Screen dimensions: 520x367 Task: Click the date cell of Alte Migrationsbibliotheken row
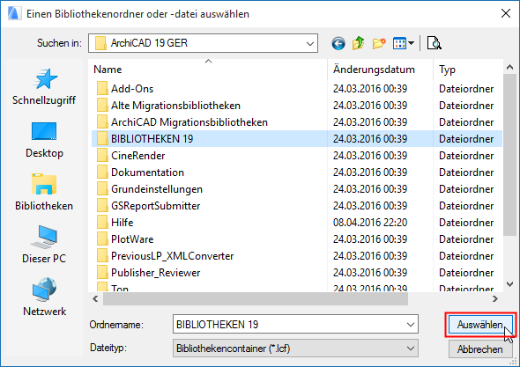pyautogui.click(x=370, y=106)
